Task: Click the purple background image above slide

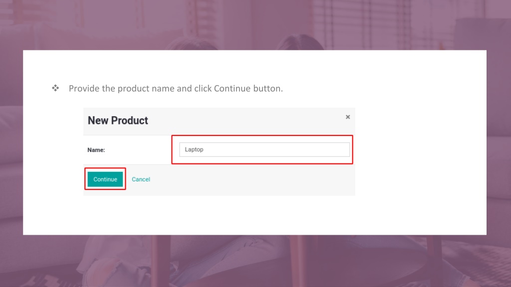Action: [255, 25]
